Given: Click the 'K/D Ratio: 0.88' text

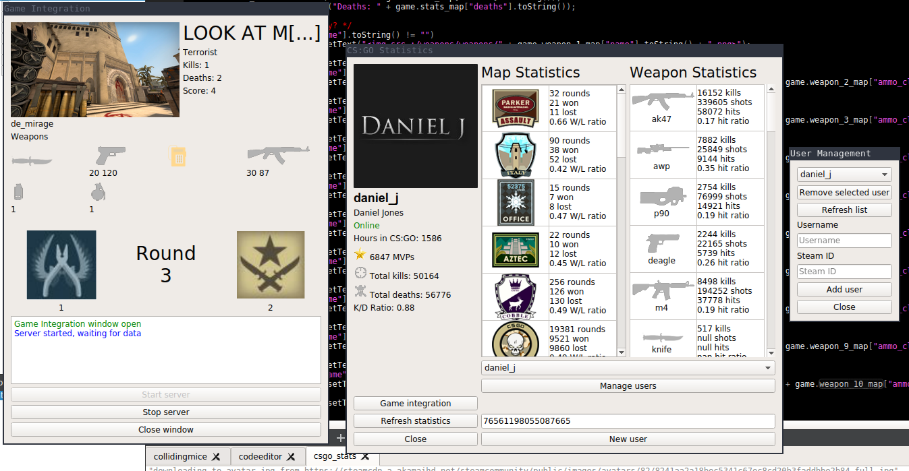Looking at the screenshot, I should [384, 308].
